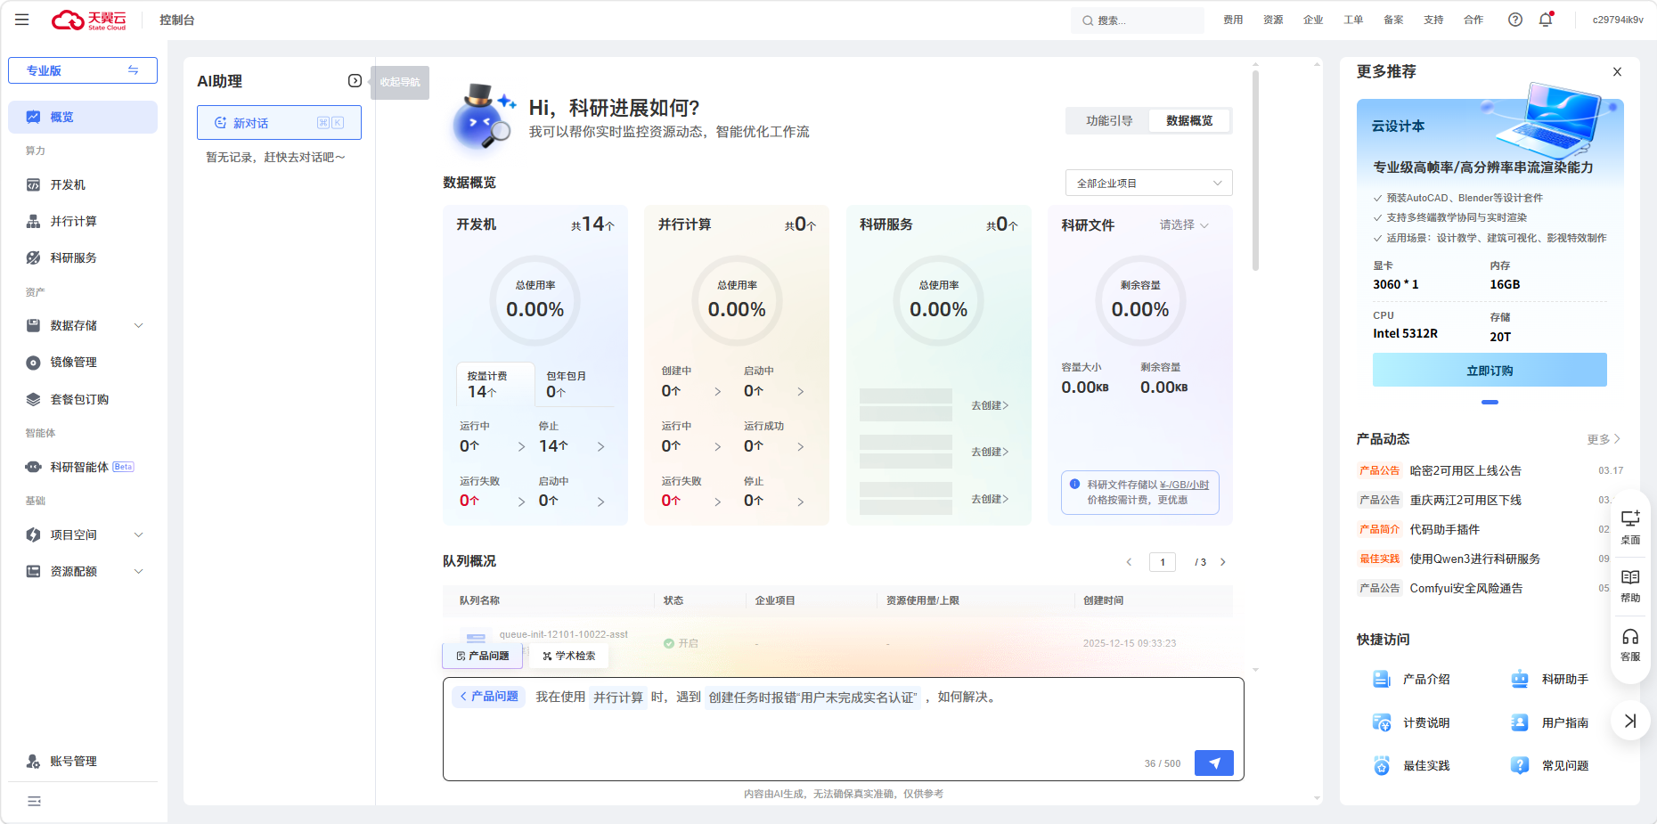1657x824 pixels.
Task: Collapse the bottom sidebar menu icon
Action: pos(34,801)
